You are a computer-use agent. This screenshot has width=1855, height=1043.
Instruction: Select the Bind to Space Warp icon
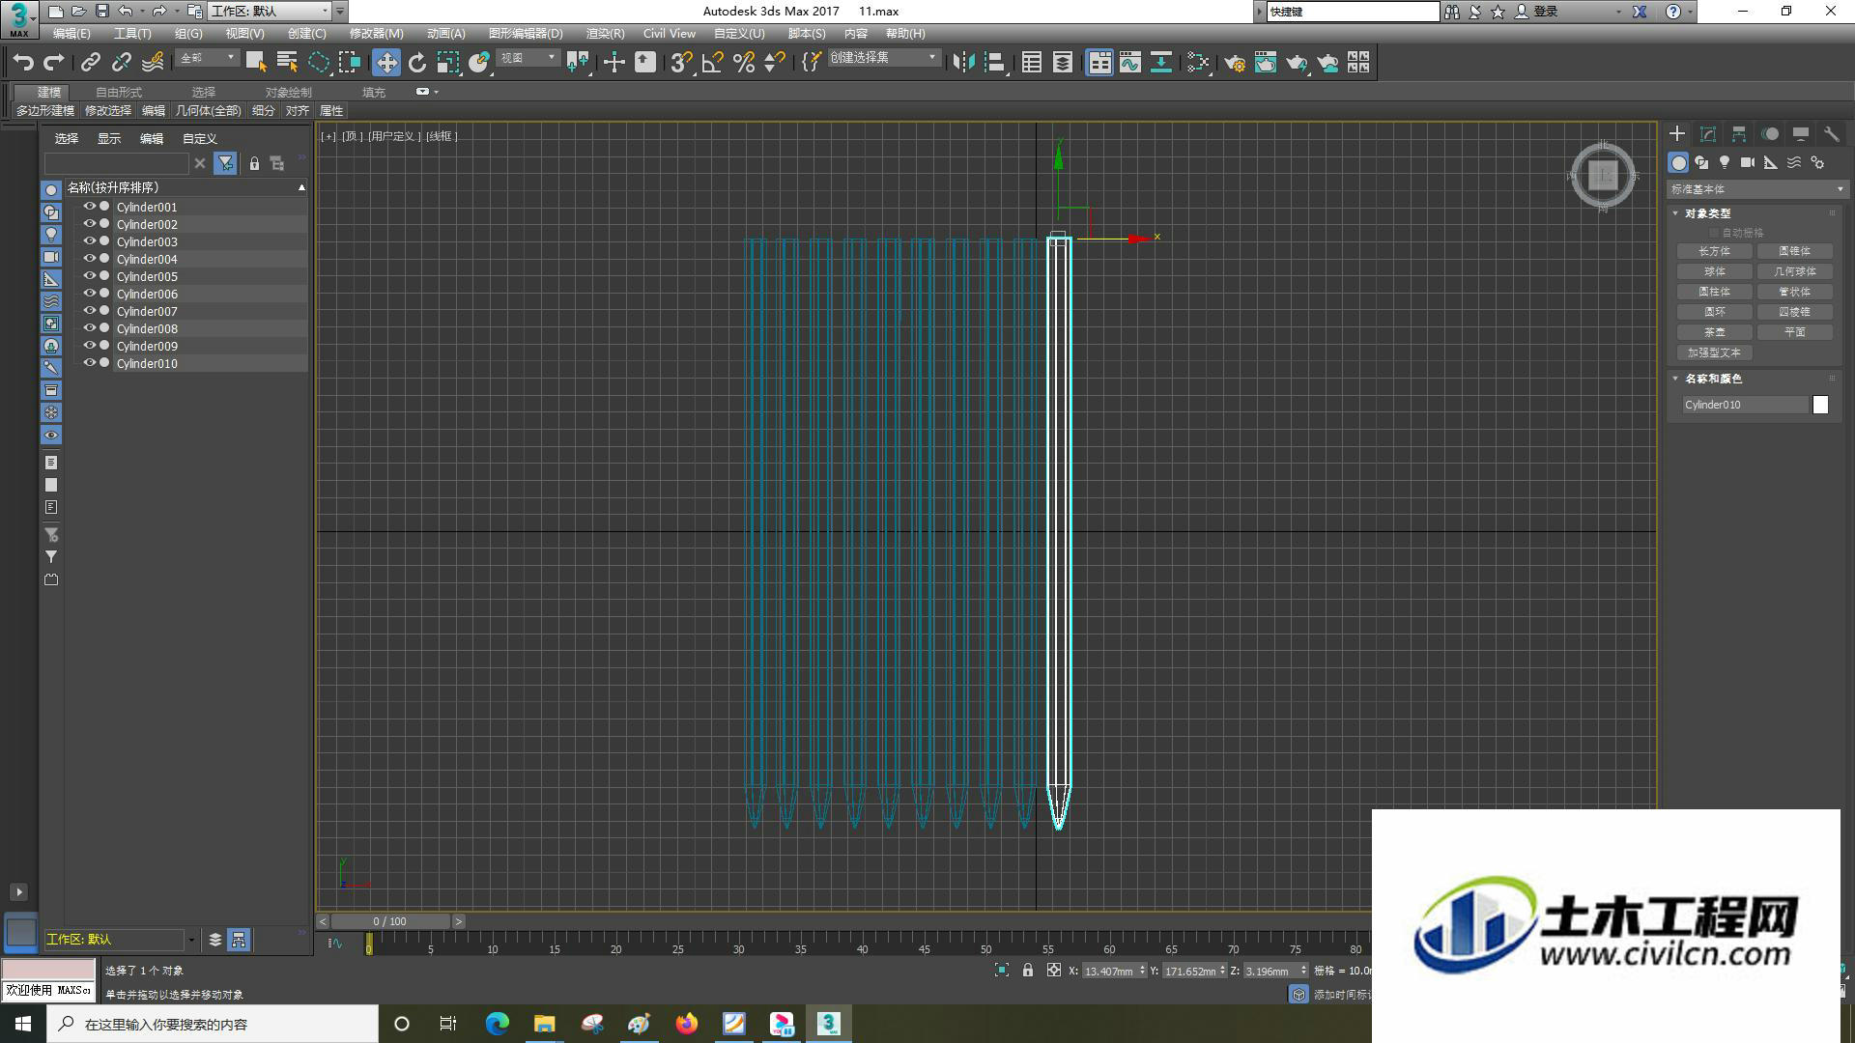(x=153, y=63)
